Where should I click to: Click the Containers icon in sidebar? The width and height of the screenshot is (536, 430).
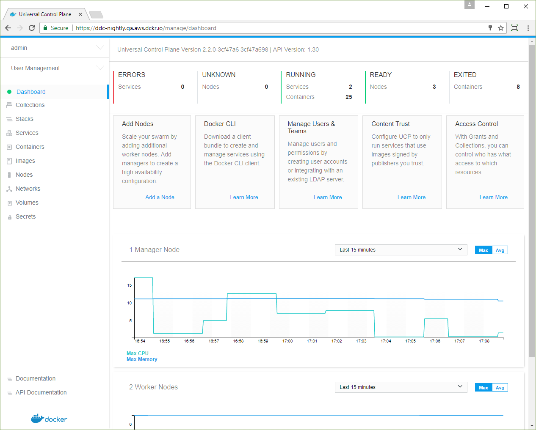click(9, 147)
